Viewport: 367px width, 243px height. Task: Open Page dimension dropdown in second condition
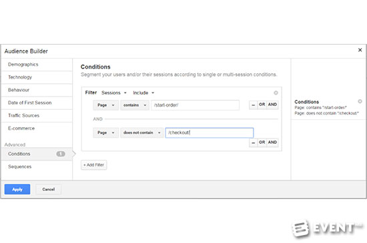(106, 132)
